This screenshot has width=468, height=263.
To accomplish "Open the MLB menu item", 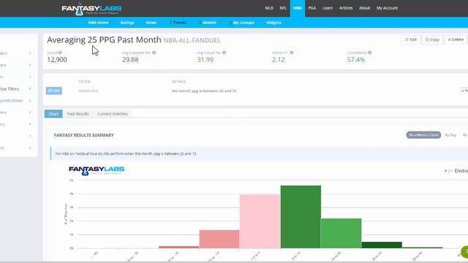I will click(x=269, y=8).
